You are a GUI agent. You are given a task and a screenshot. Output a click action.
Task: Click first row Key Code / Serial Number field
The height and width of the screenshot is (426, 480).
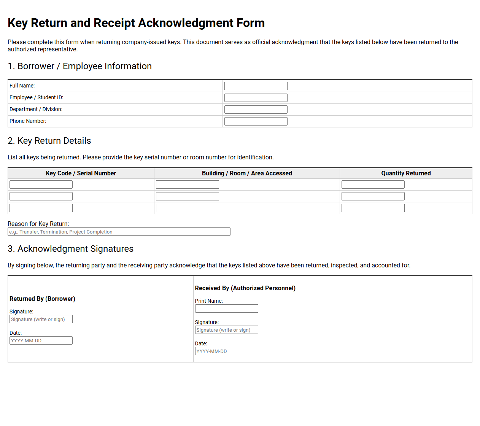coord(41,184)
